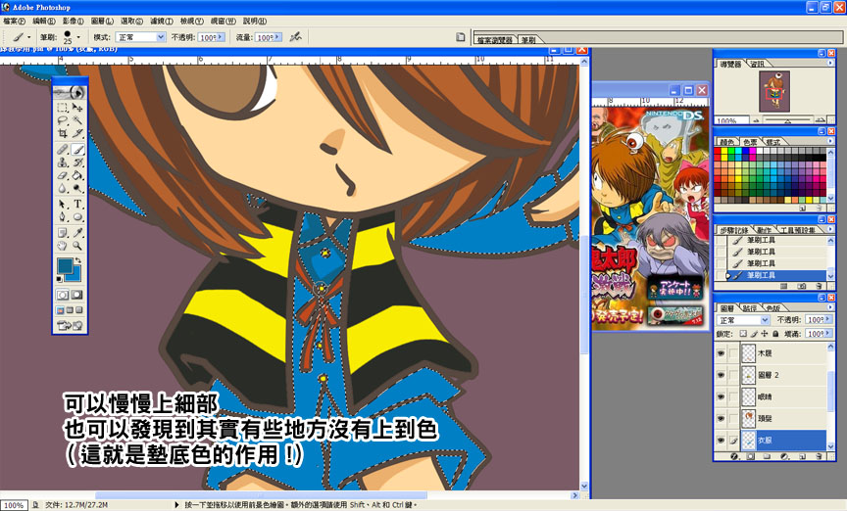
Task: Open the blend mode dropdown in options bar
Action: pos(161,36)
